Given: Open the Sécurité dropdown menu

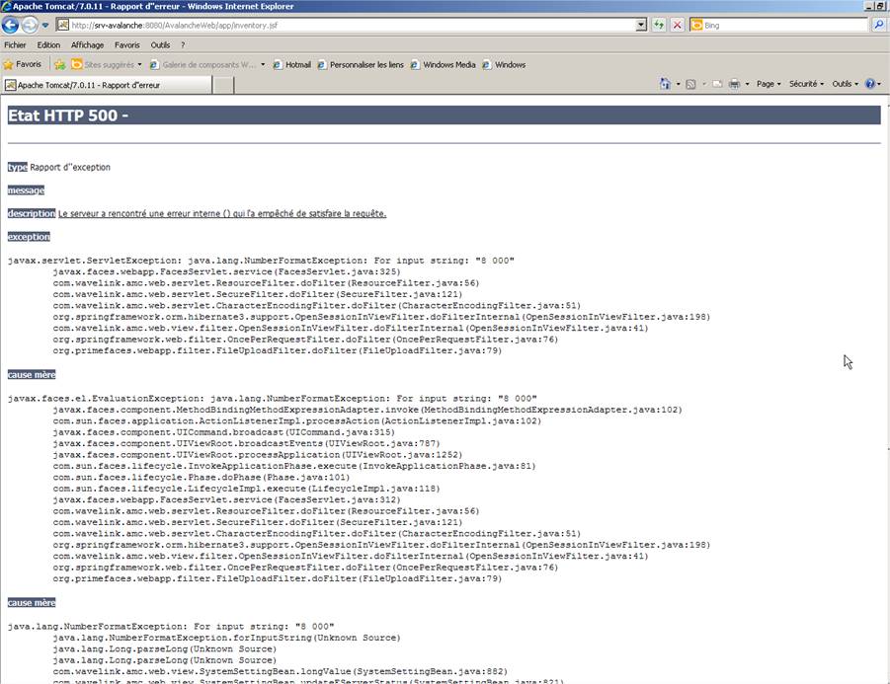Looking at the screenshot, I should [x=805, y=85].
